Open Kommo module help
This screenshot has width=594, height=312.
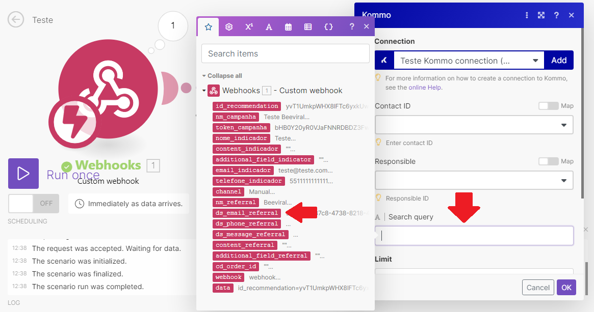(x=556, y=15)
